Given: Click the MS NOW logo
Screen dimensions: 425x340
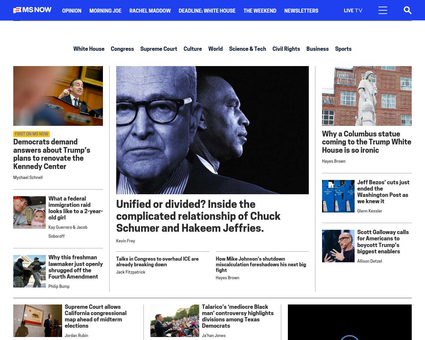Looking at the screenshot, I should 32,10.
